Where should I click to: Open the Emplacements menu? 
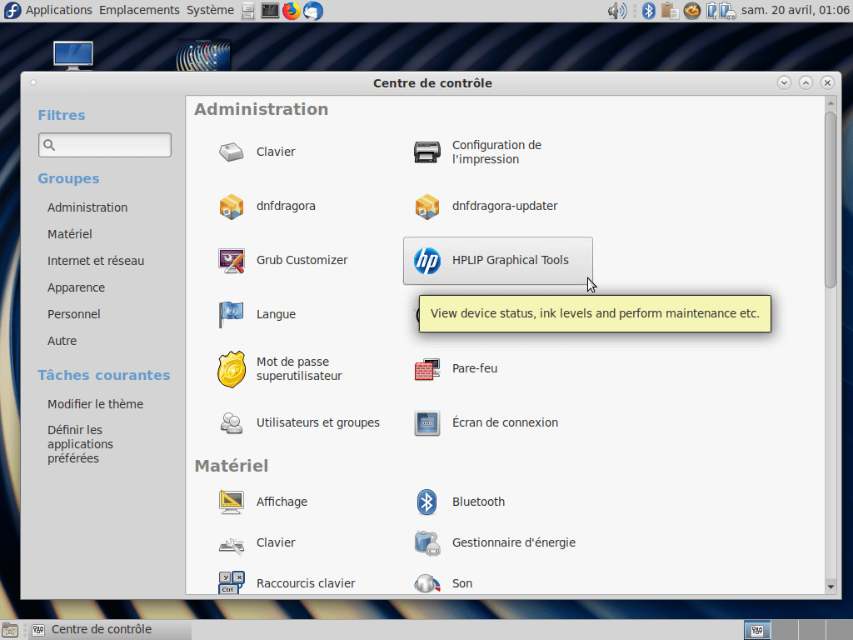[139, 10]
